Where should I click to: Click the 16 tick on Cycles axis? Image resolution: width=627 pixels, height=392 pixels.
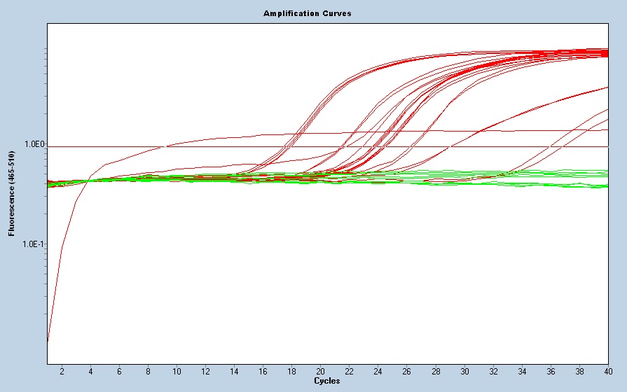[x=263, y=371]
